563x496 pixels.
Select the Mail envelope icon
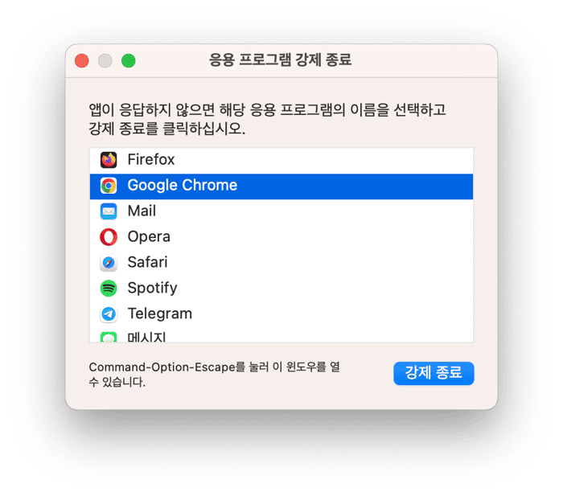[x=109, y=211]
